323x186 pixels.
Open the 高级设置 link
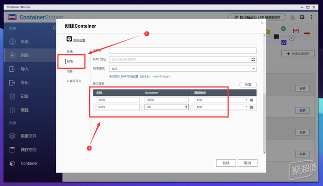[79, 40]
